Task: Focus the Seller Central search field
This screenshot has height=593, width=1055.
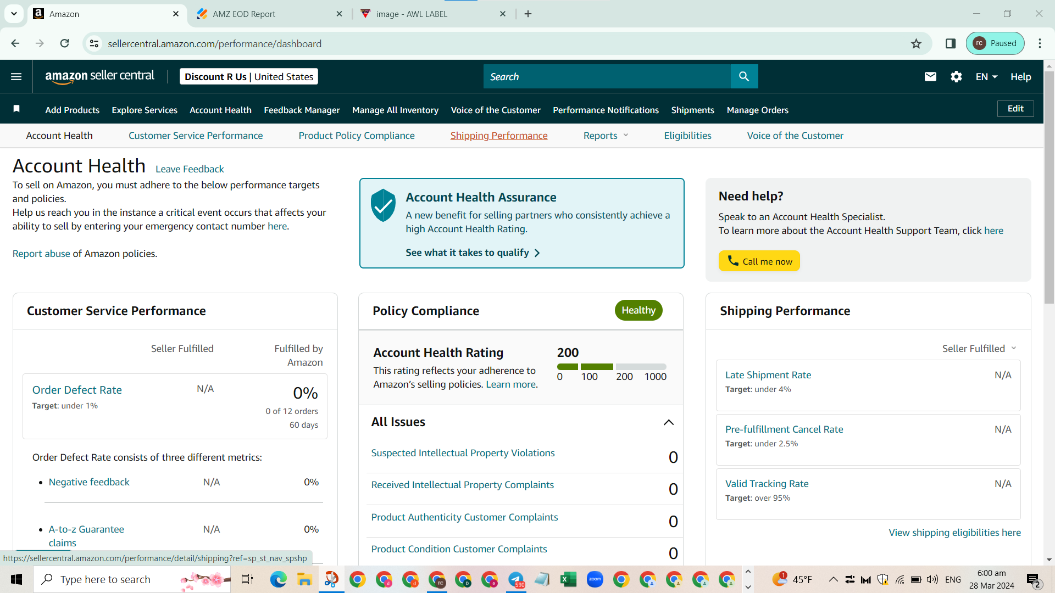Action: [607, 77]
